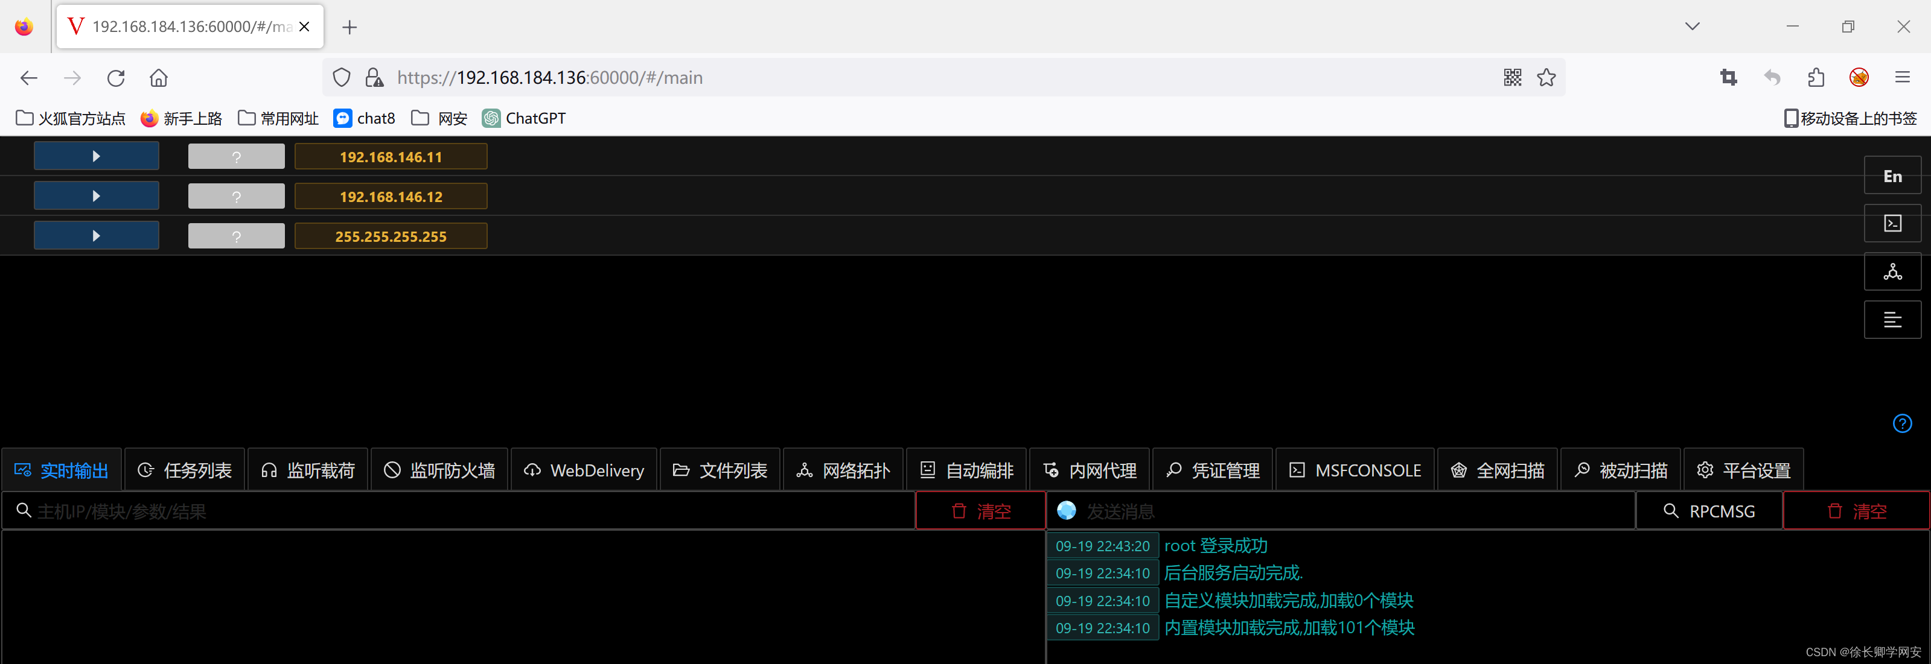The image size is (1931, 664).
Task: Switch language via the En button
Action: pyautogui.click(x=1893, y=175)
